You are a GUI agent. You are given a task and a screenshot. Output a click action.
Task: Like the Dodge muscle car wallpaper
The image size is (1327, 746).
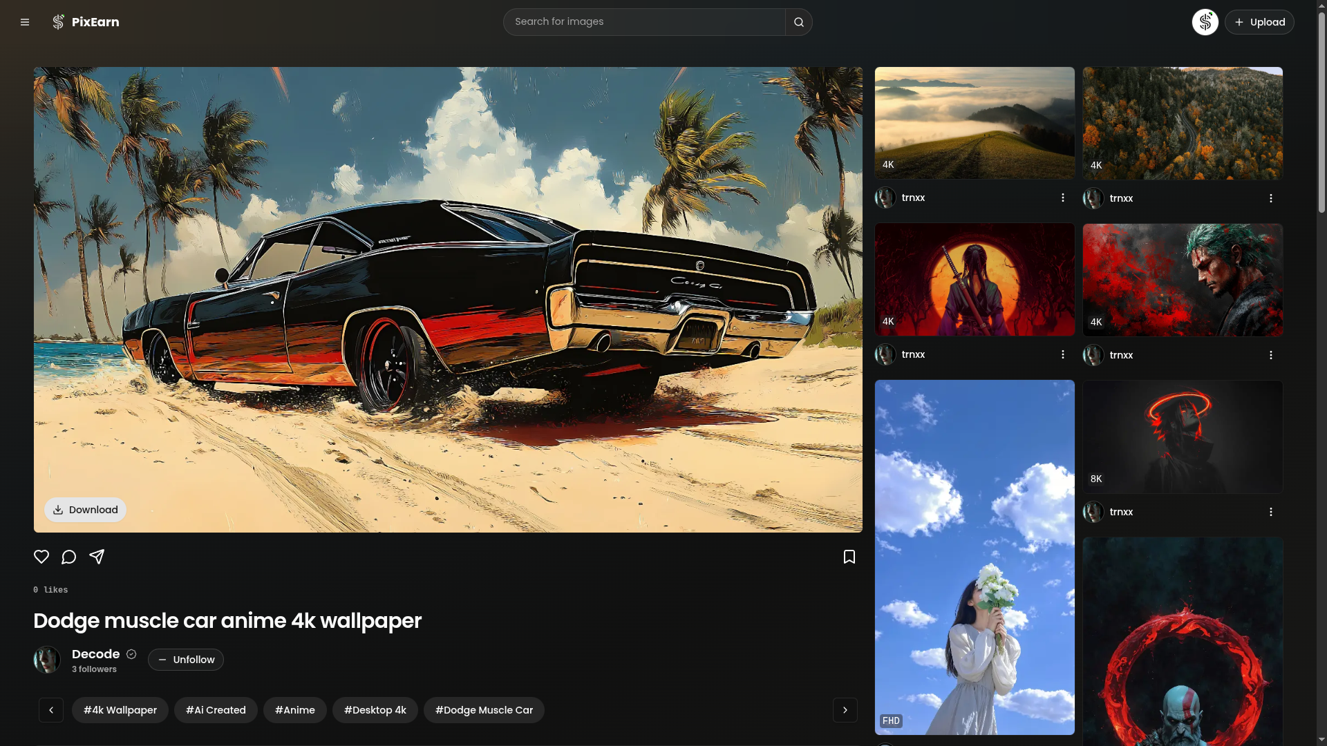[41, 557]
